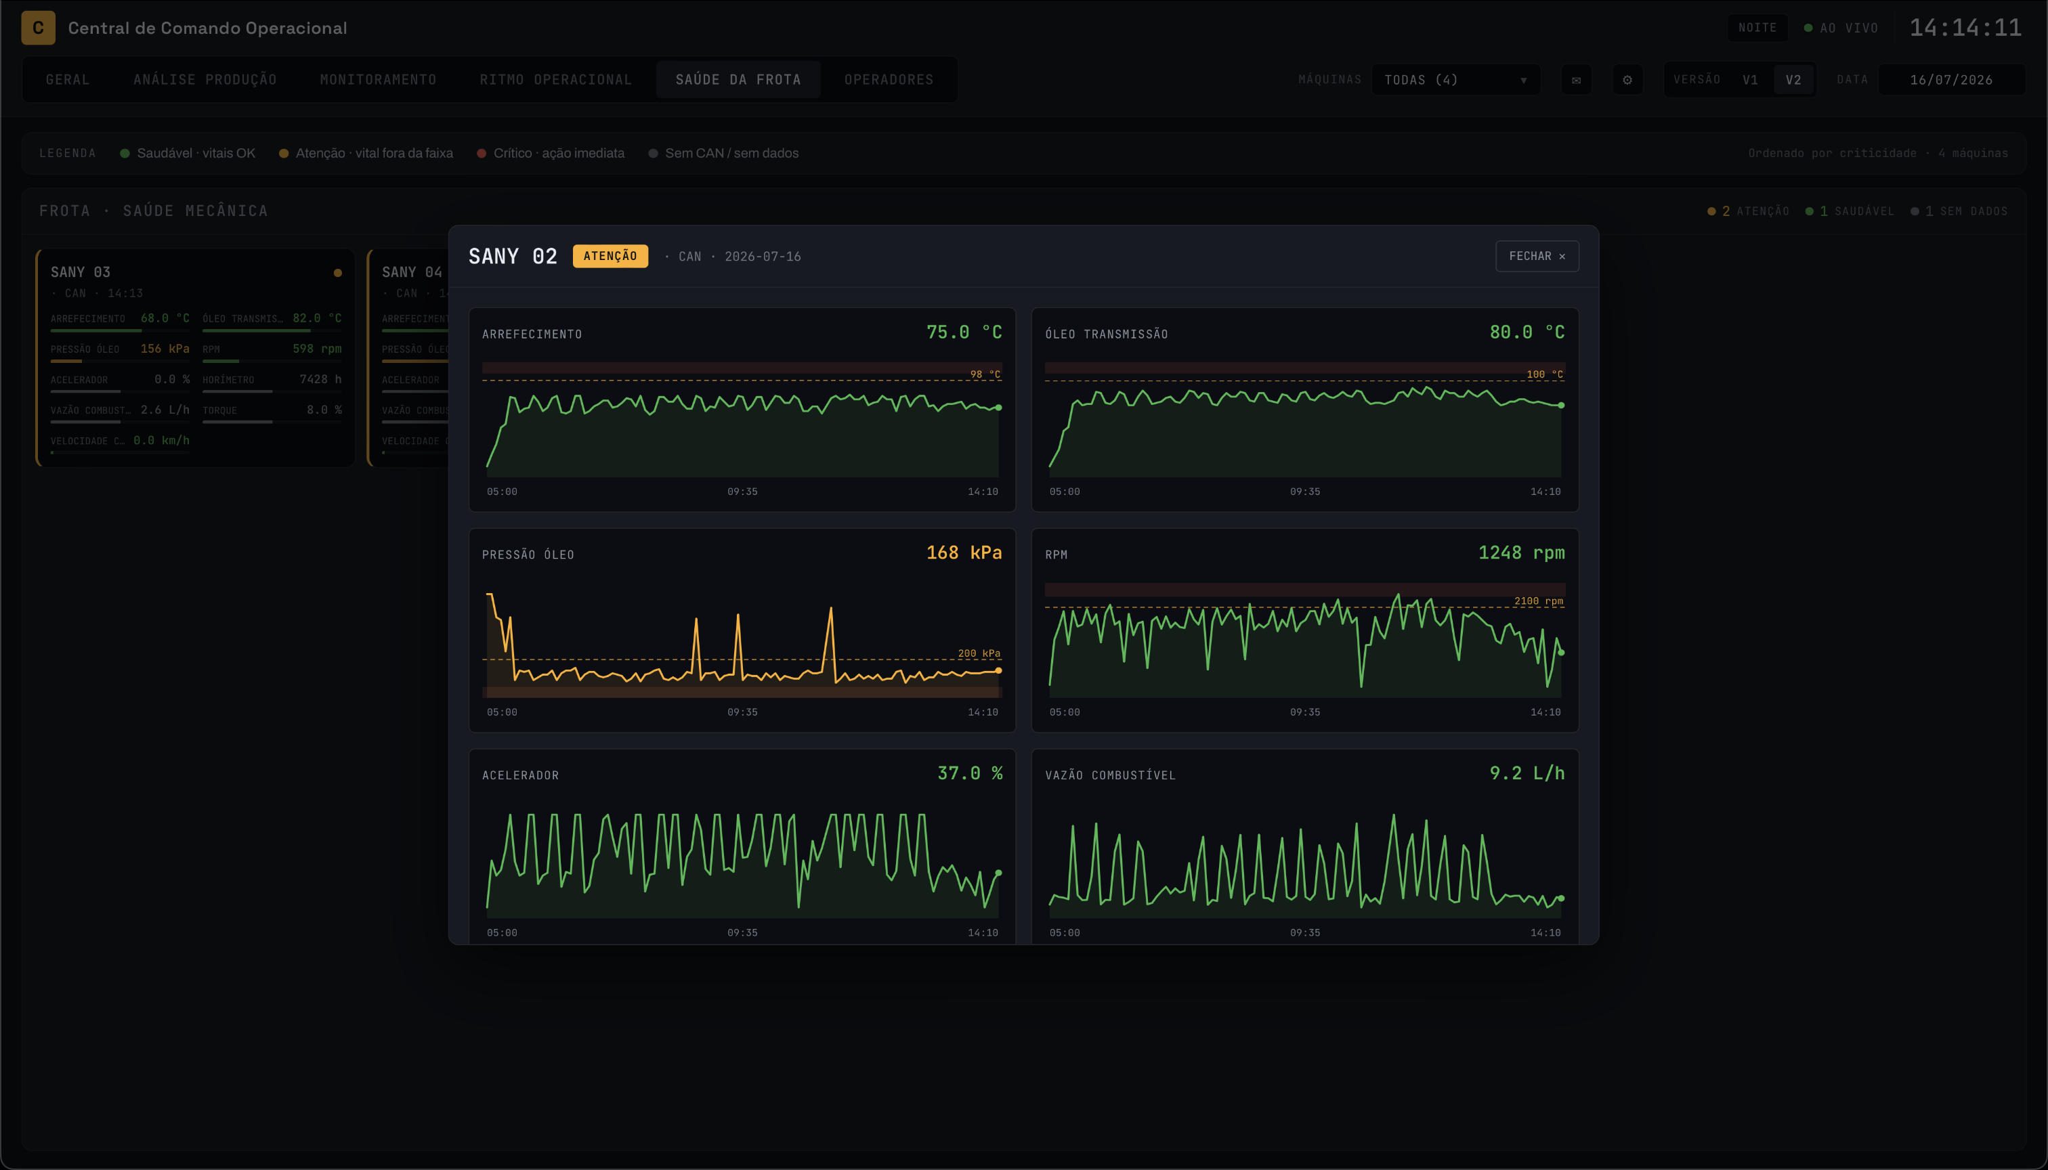Switch version to V2
This screenshot has height=1170, width=2048.
pos(1793,79)
